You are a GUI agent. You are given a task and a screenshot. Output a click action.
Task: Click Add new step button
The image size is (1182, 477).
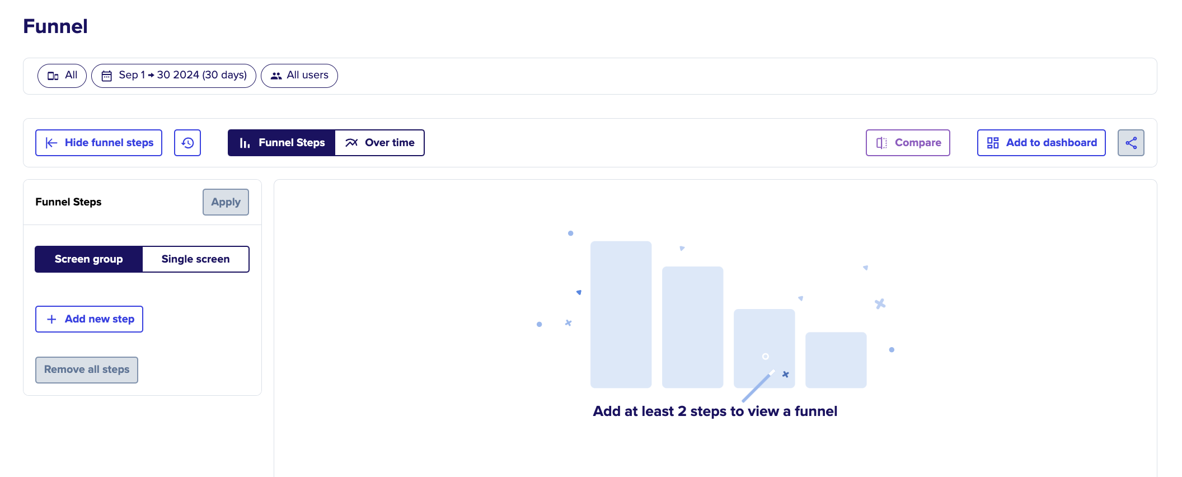pos(89,319)
